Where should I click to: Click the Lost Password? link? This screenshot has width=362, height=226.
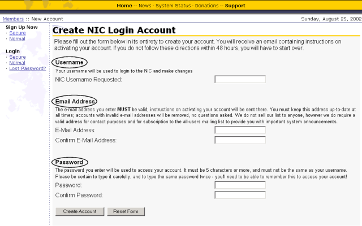coord(28,68)
